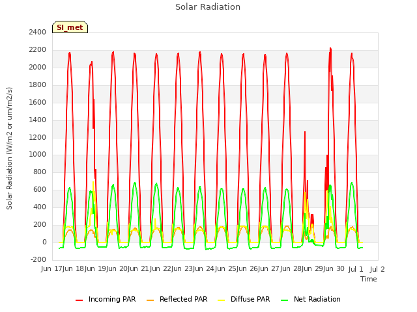Click the 18Jun x-axis tick label
Viewport: 417px width, 312px height.
coord(85,269)
